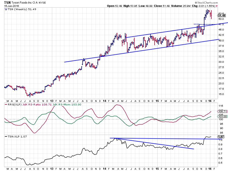Screen dimensions: 228x171
Task: Click the TSN:XLP 1.07 legend
Action: tap(17, 137)
